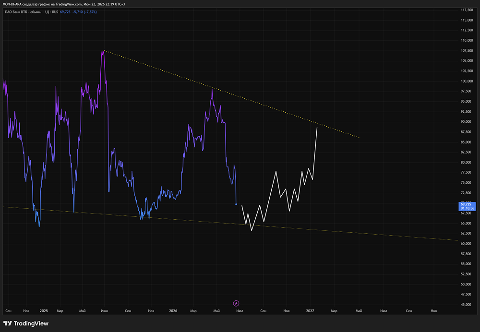Click the 80,000 price axis label

(x=466, y=163)
